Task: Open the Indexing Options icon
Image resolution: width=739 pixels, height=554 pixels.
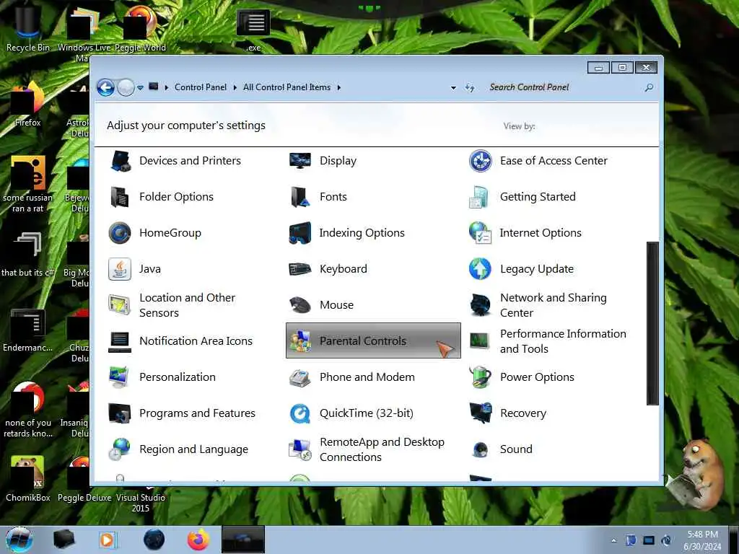Action: click(300, 233)
